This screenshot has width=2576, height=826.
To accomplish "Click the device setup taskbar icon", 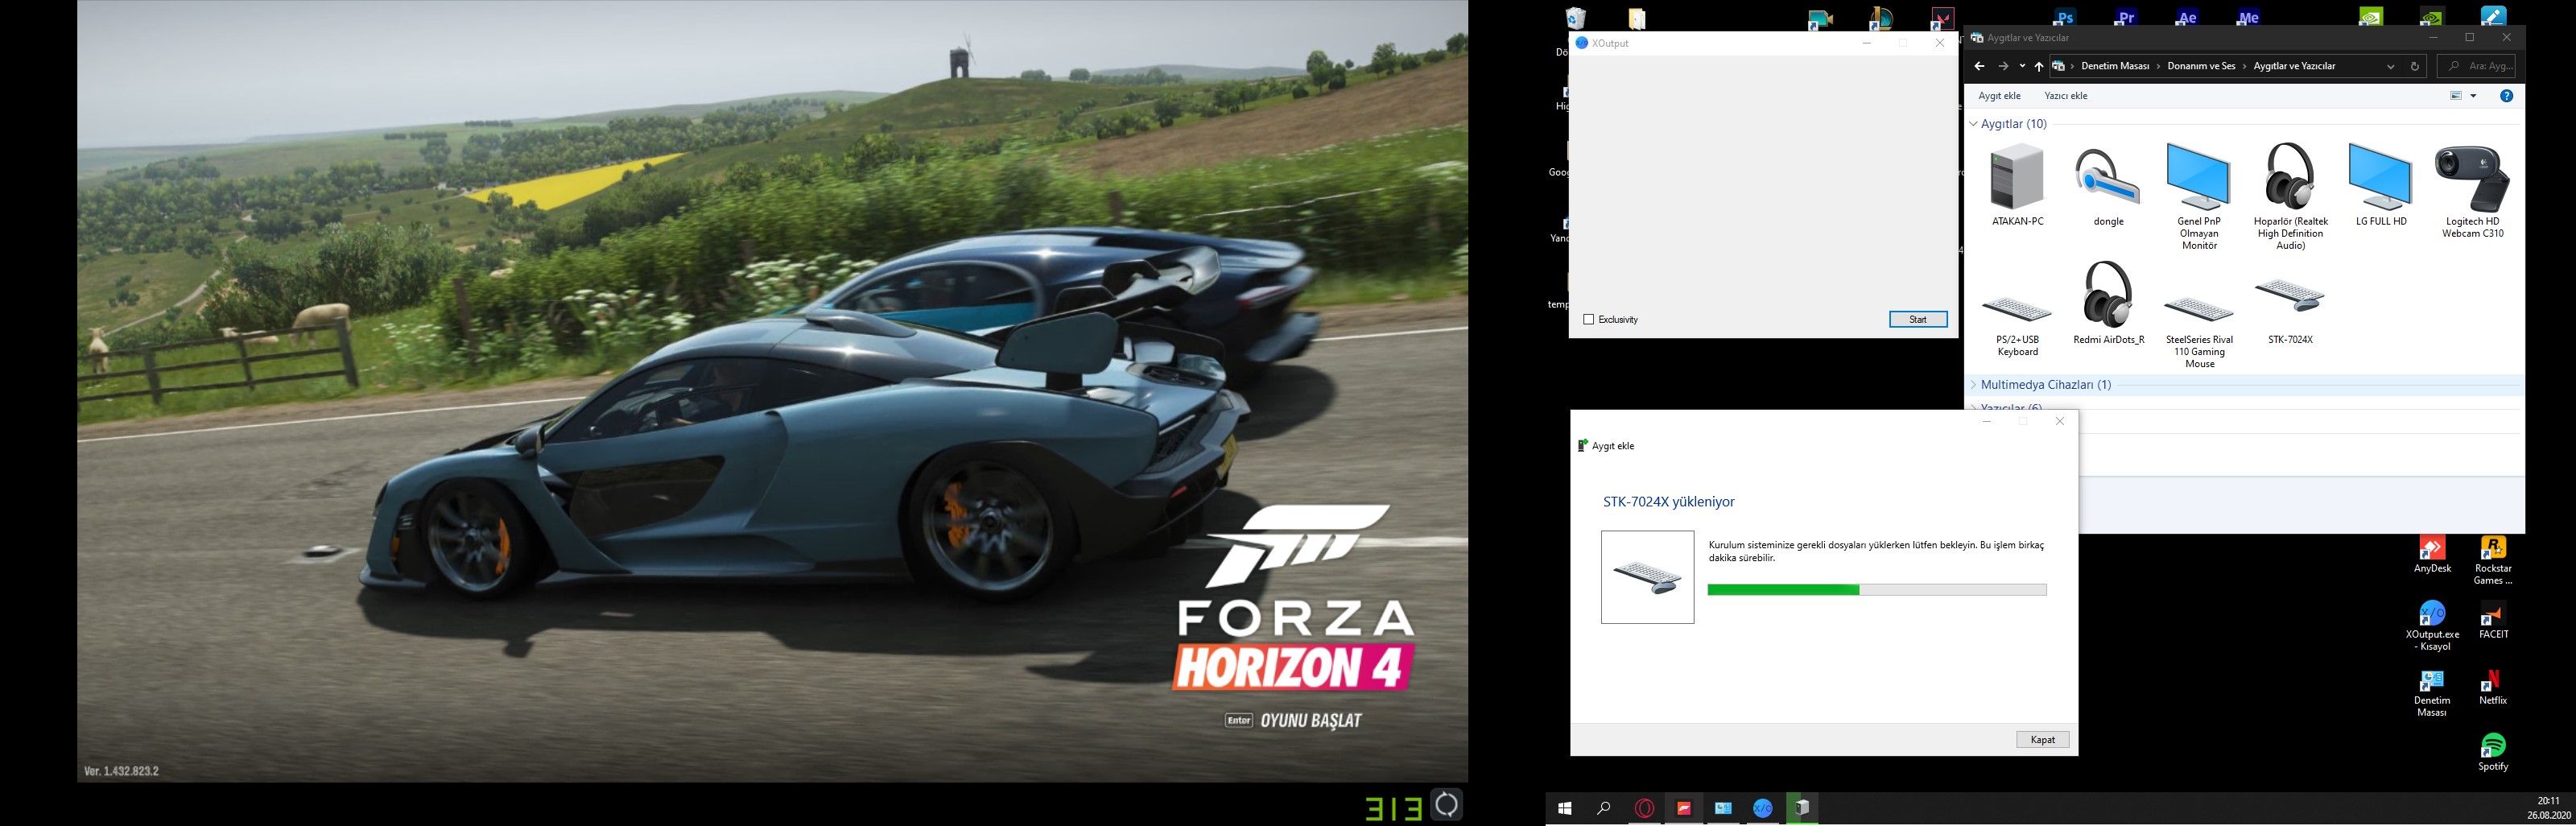I will (1801, 808).
